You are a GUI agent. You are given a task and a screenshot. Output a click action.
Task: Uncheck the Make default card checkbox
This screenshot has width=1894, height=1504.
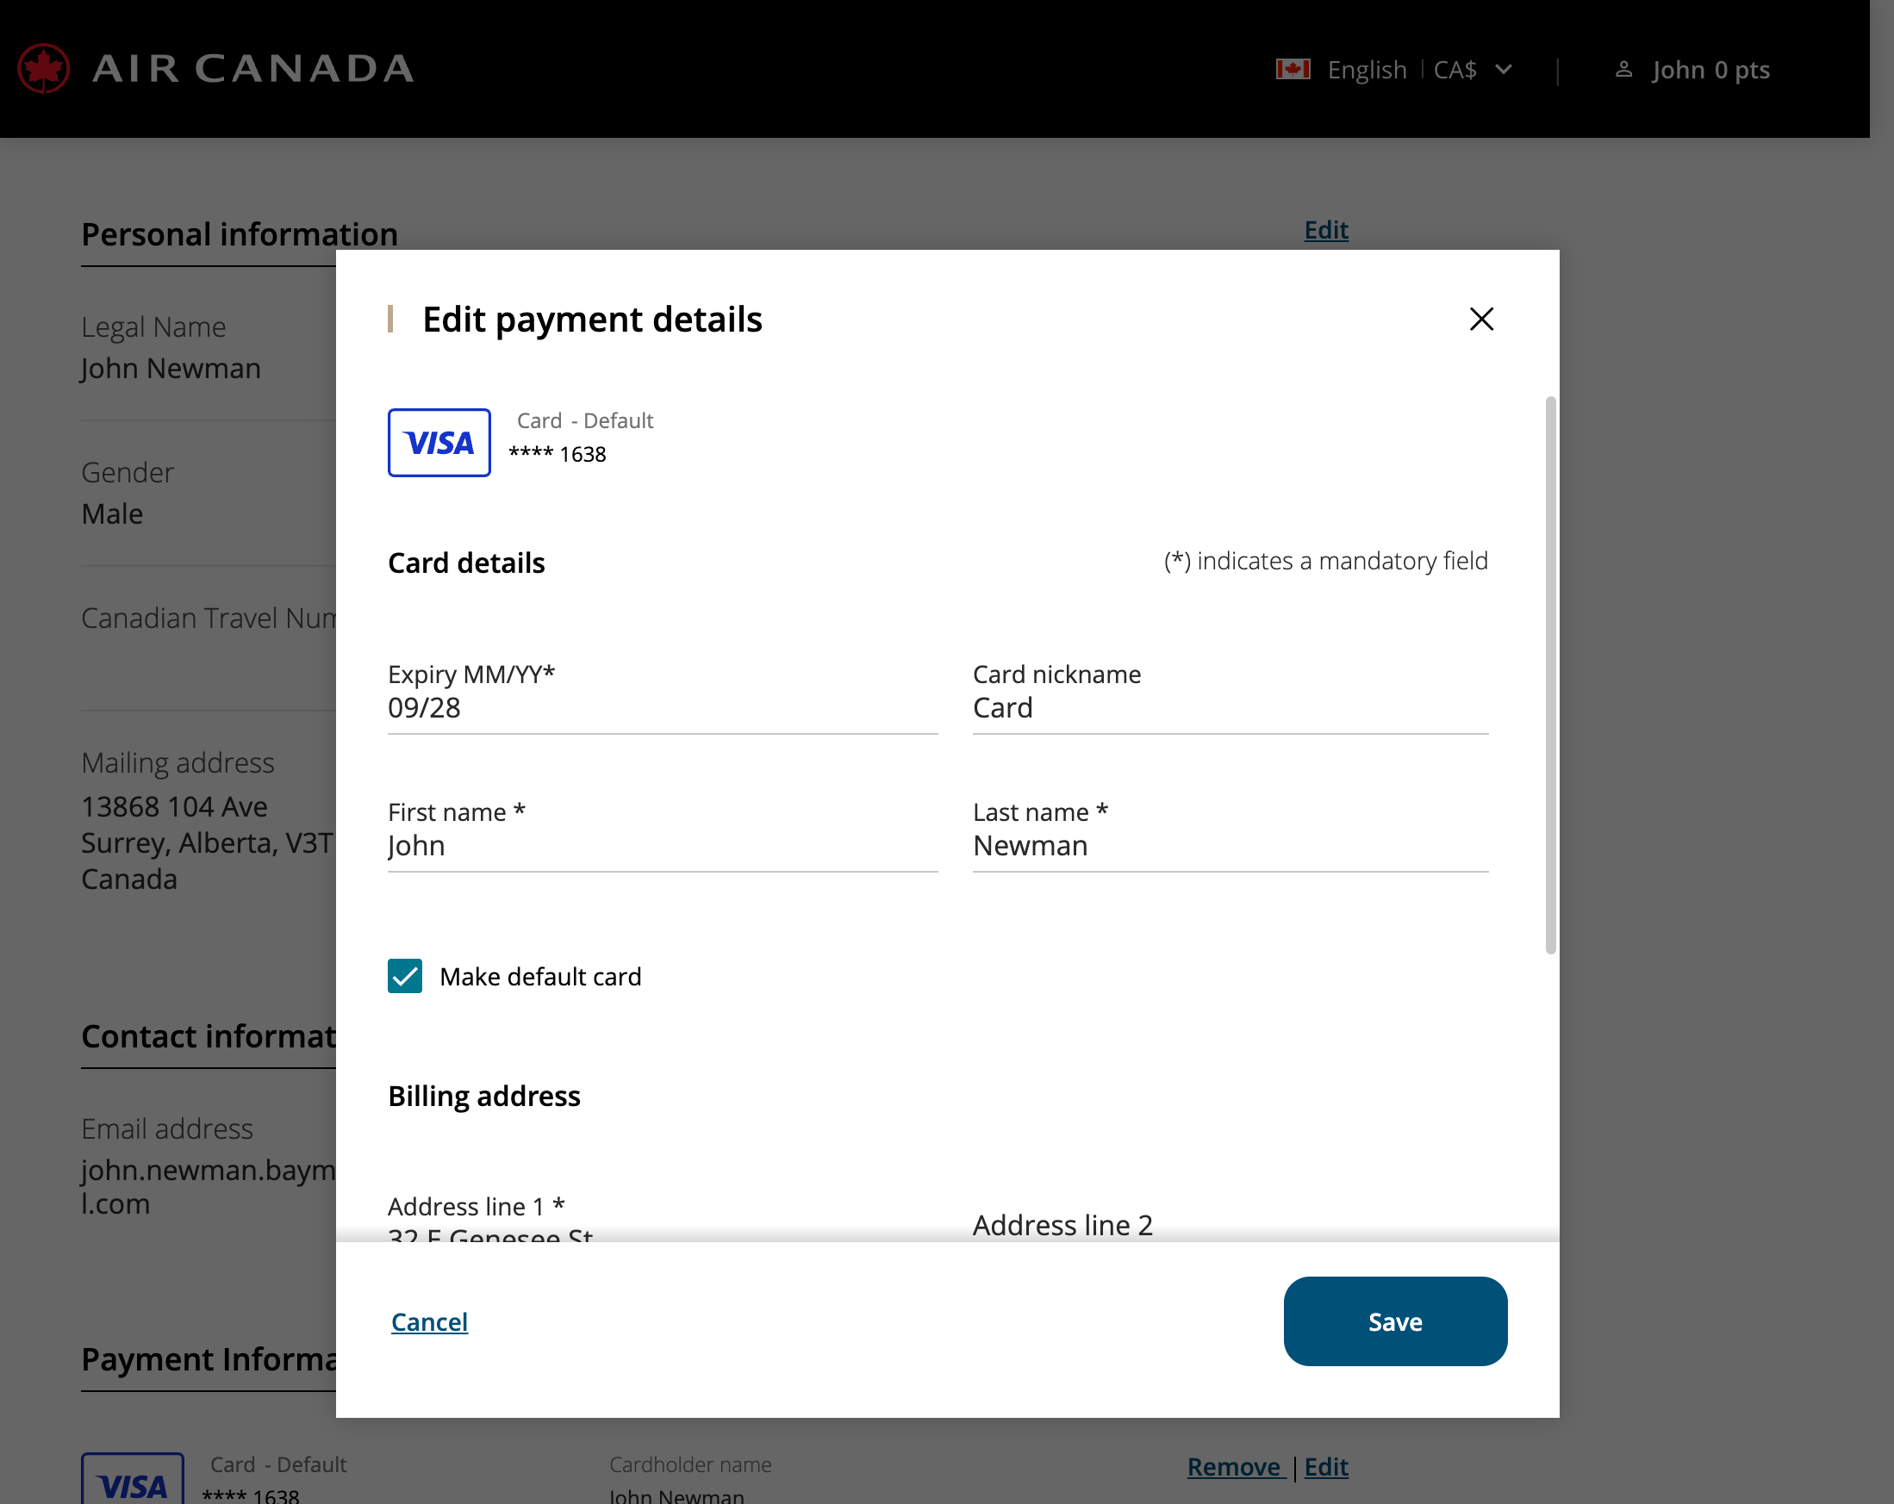pyautogui.click(x=405, y=975)
